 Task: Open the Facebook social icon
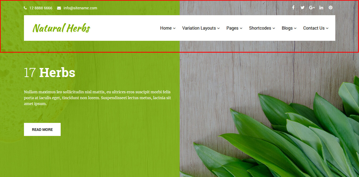[293, 7]
